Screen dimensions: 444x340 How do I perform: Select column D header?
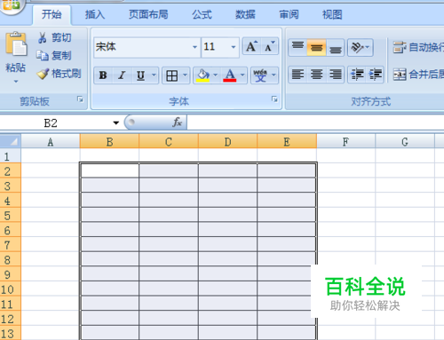click(227, 142)
